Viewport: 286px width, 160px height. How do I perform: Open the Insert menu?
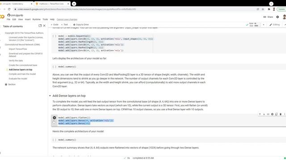click(28, 20)
